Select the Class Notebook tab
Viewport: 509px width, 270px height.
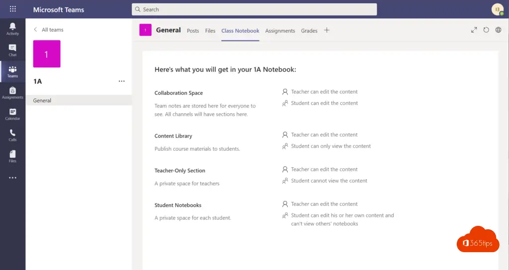(240, 31)
